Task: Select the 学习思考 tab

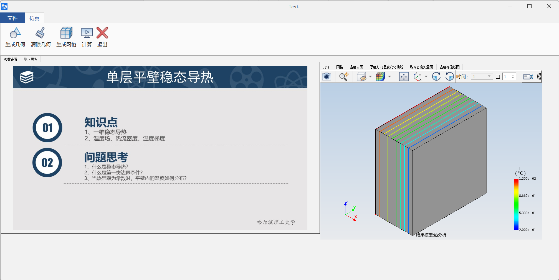Action: 31,59
